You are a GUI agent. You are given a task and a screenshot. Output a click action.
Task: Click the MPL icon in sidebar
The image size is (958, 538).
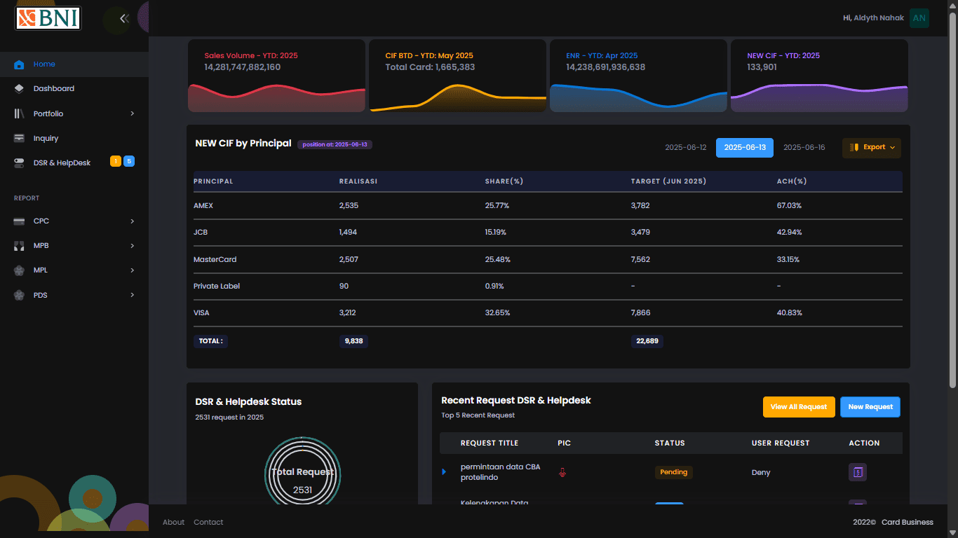pos(19,270)
